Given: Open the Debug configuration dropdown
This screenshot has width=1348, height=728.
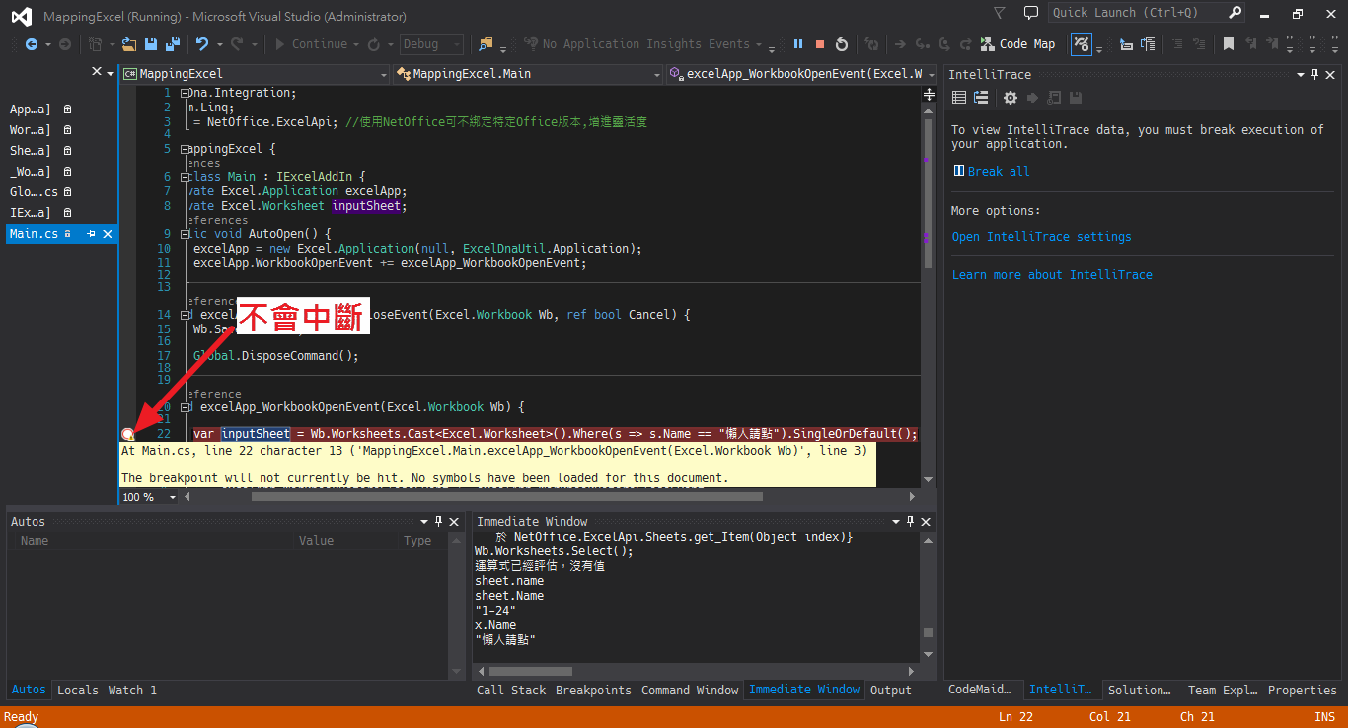Looking at the screenshot, I should click(431, 44).
